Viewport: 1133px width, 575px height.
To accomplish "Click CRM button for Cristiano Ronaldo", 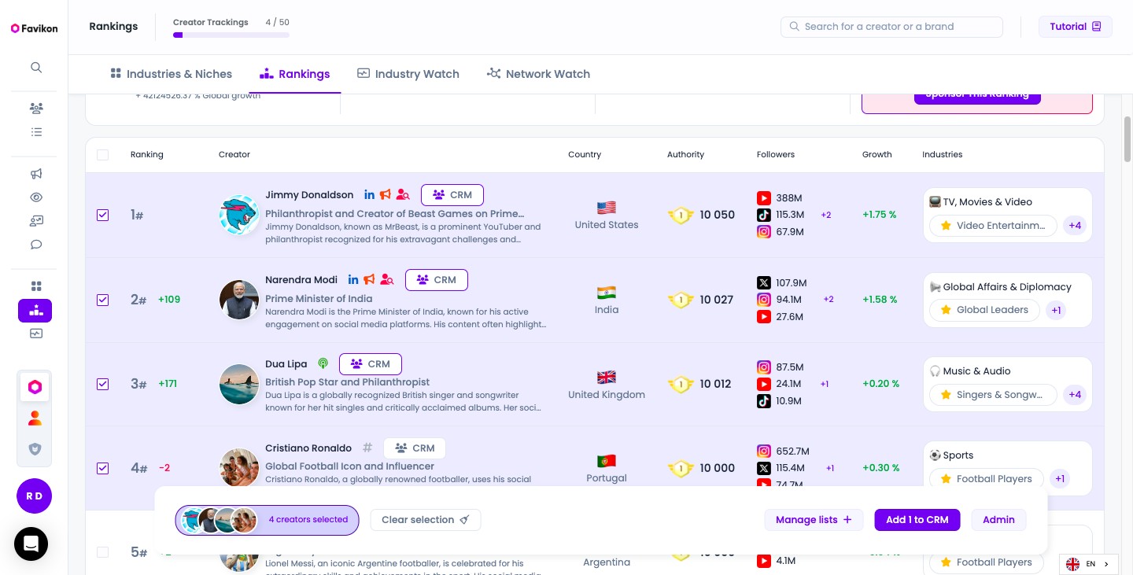I will pyautogui.click(x=415, y=448).
